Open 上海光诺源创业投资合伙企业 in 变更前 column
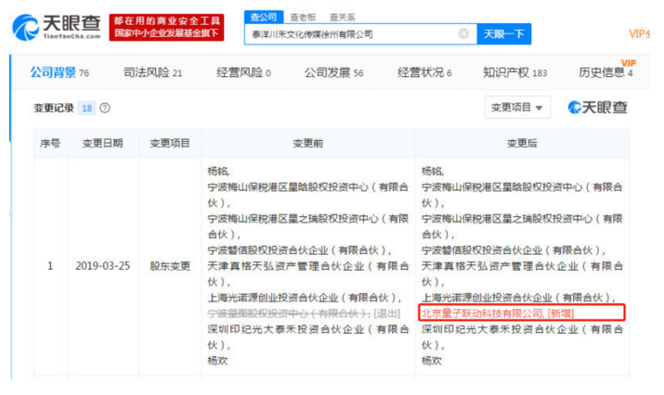This screenshot has height=395, width=664. tap(305, 298)
